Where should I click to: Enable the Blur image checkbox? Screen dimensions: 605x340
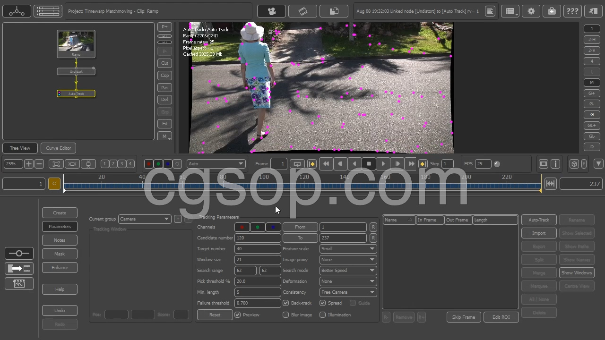pos(285,315)
